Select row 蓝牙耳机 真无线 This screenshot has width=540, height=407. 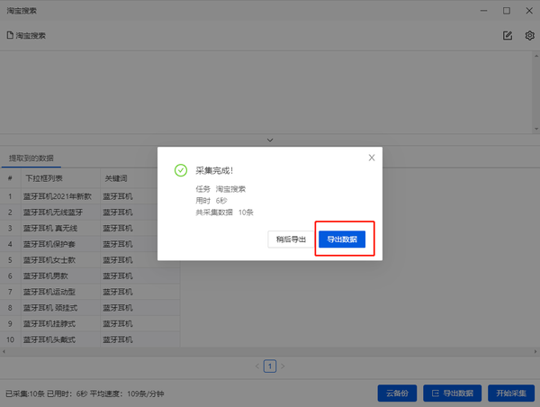[x=90, y=228]
